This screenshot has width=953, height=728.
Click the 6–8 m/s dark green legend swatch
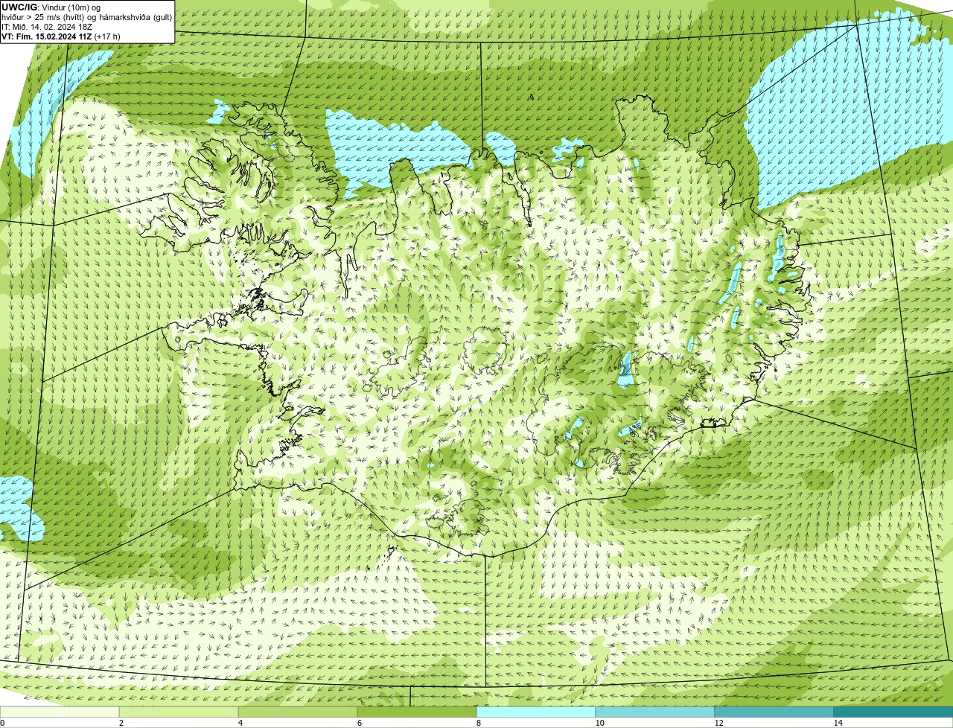point(417,712)
